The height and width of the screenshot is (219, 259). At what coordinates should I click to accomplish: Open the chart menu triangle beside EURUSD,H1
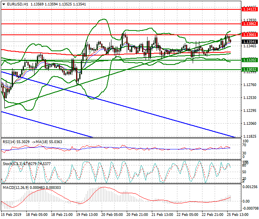[4, 4]
